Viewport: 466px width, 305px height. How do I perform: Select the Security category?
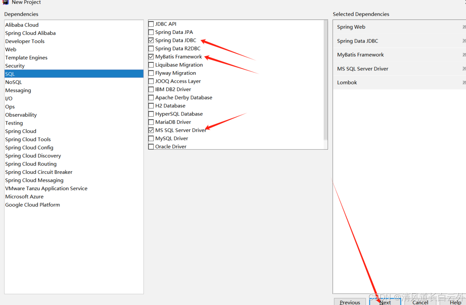74,66
